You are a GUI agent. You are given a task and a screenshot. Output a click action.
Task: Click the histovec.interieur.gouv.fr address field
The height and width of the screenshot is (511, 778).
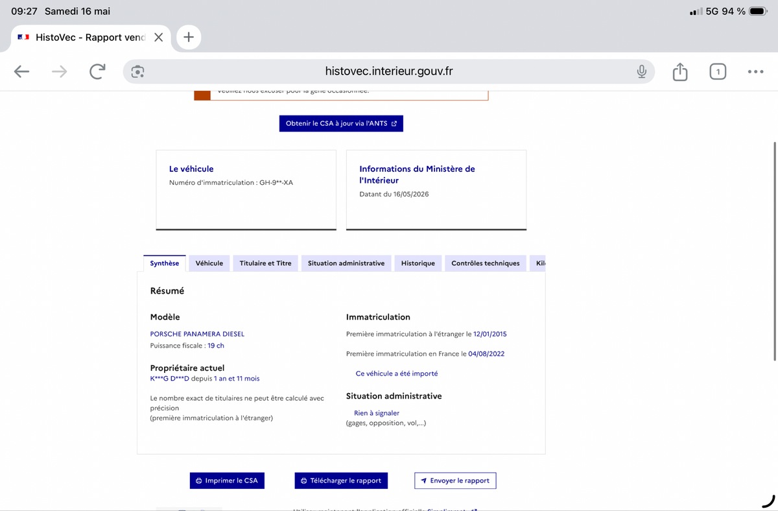(389, 71)
